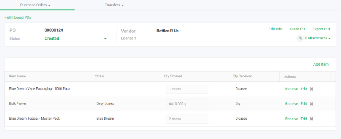Click Blue Dream Vape Packaging - 1000 Pack text
Image resolution: width=341 pixels, height=139 pixels.
(40, 89)
